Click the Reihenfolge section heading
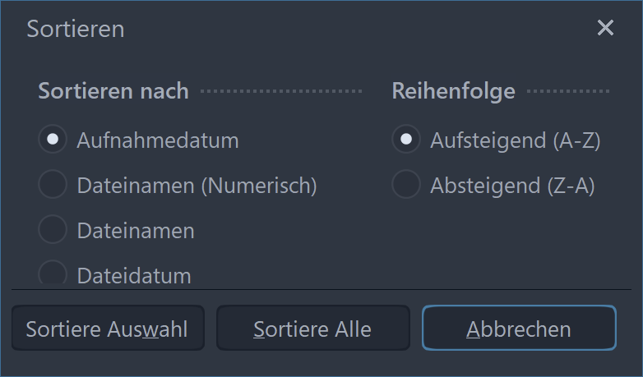Screen dimensions: 643x377 (x=453, y=91)
